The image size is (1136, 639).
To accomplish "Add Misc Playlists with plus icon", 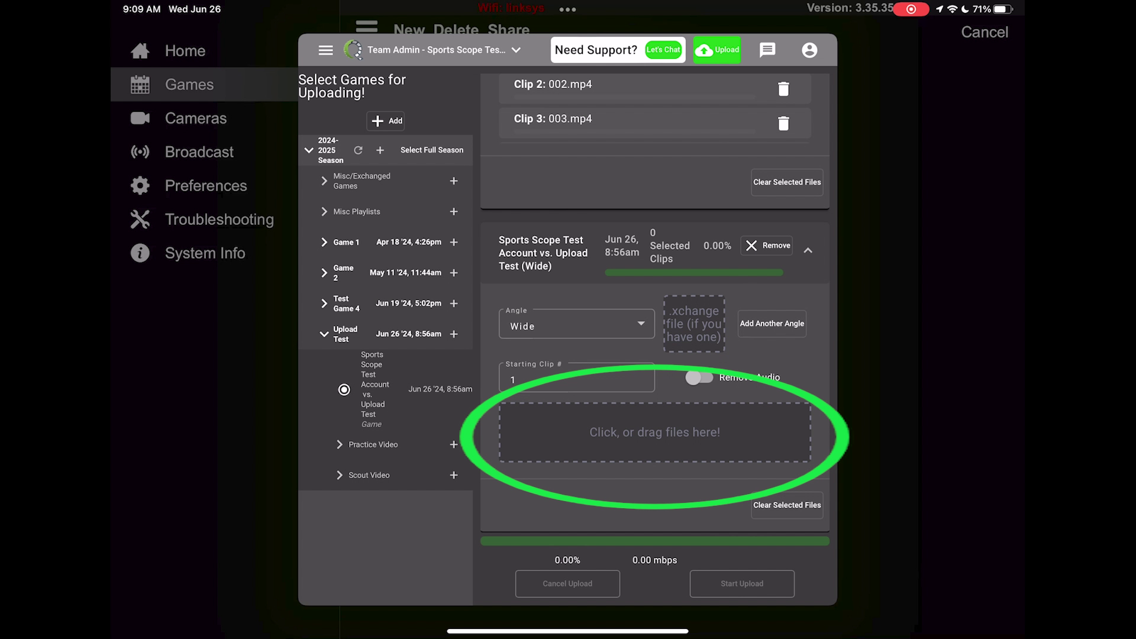I will pyautogui.click(x=454, y=212).
